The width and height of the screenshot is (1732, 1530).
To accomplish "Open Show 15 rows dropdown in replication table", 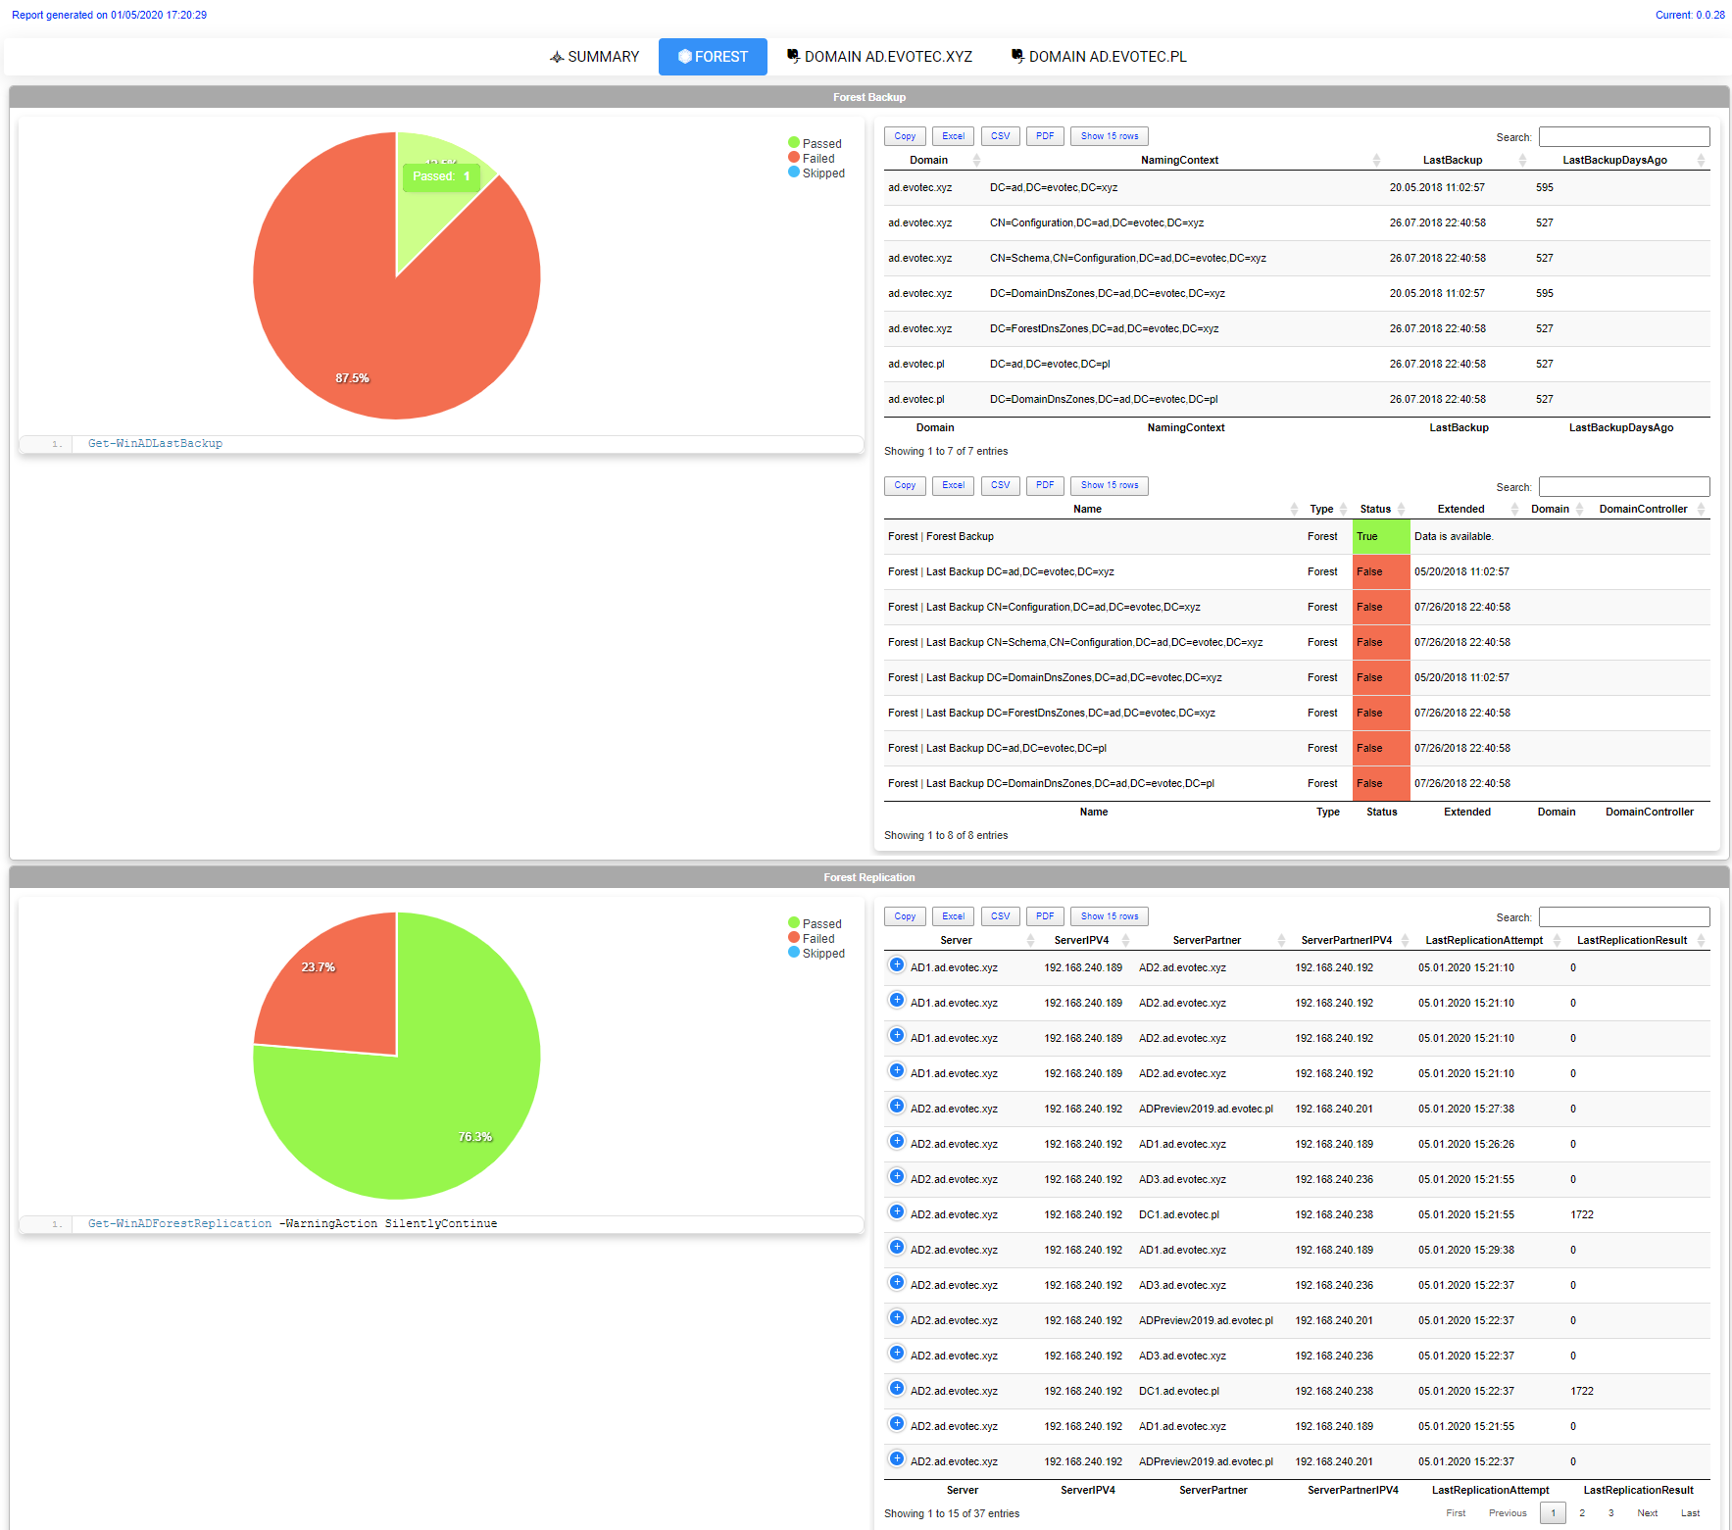I will [1109, 916].
